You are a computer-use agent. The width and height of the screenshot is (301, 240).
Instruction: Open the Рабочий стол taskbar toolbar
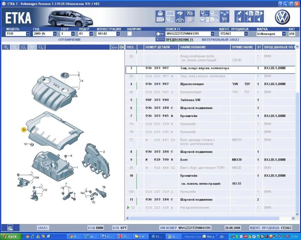[x=192, y=237]
